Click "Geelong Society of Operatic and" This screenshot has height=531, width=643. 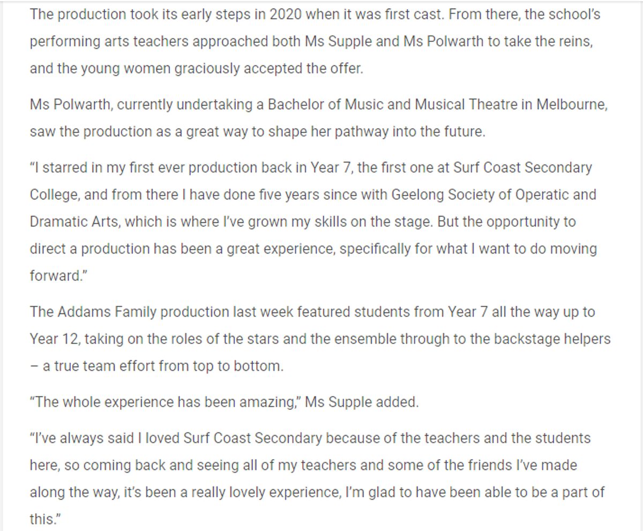coord(494,195)
